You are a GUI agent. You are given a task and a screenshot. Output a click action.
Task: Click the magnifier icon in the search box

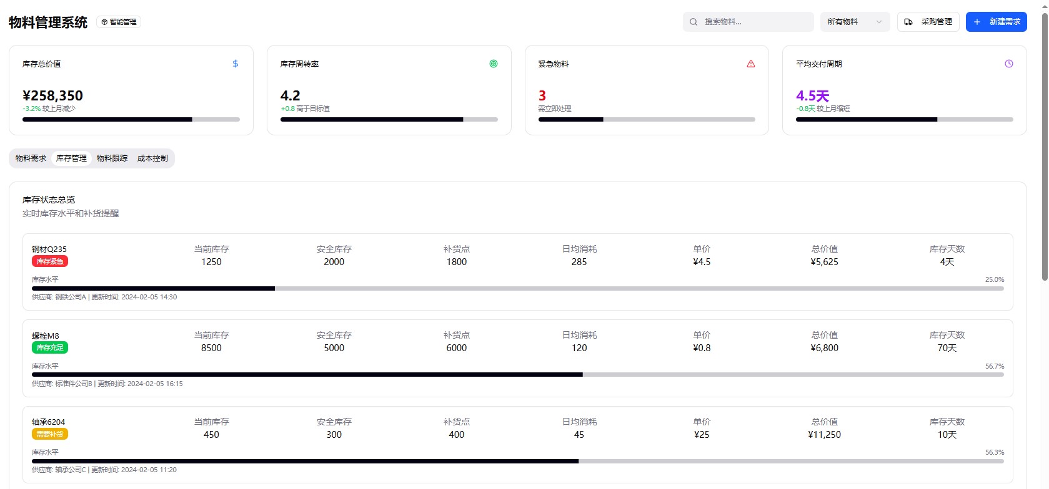pyautogui.click(x=694, y=22)
